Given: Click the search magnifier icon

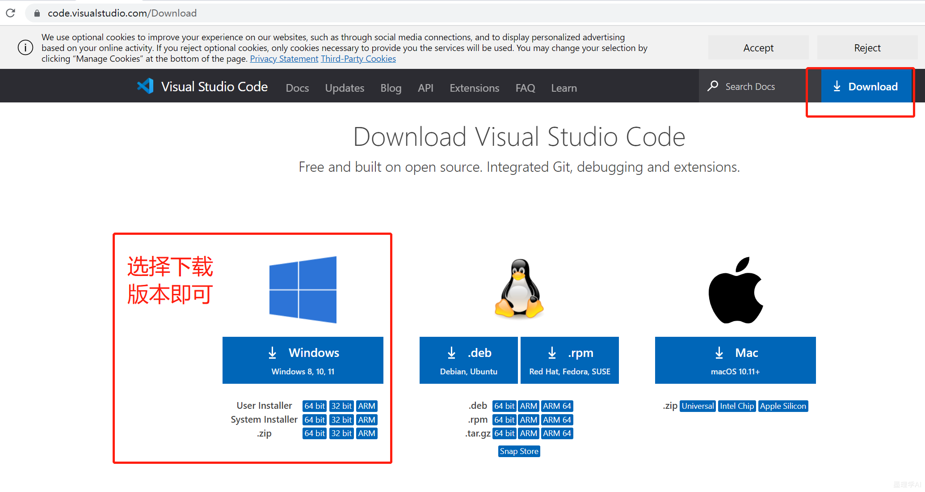Looking at the screenshot, I should [x=713, y=86].
